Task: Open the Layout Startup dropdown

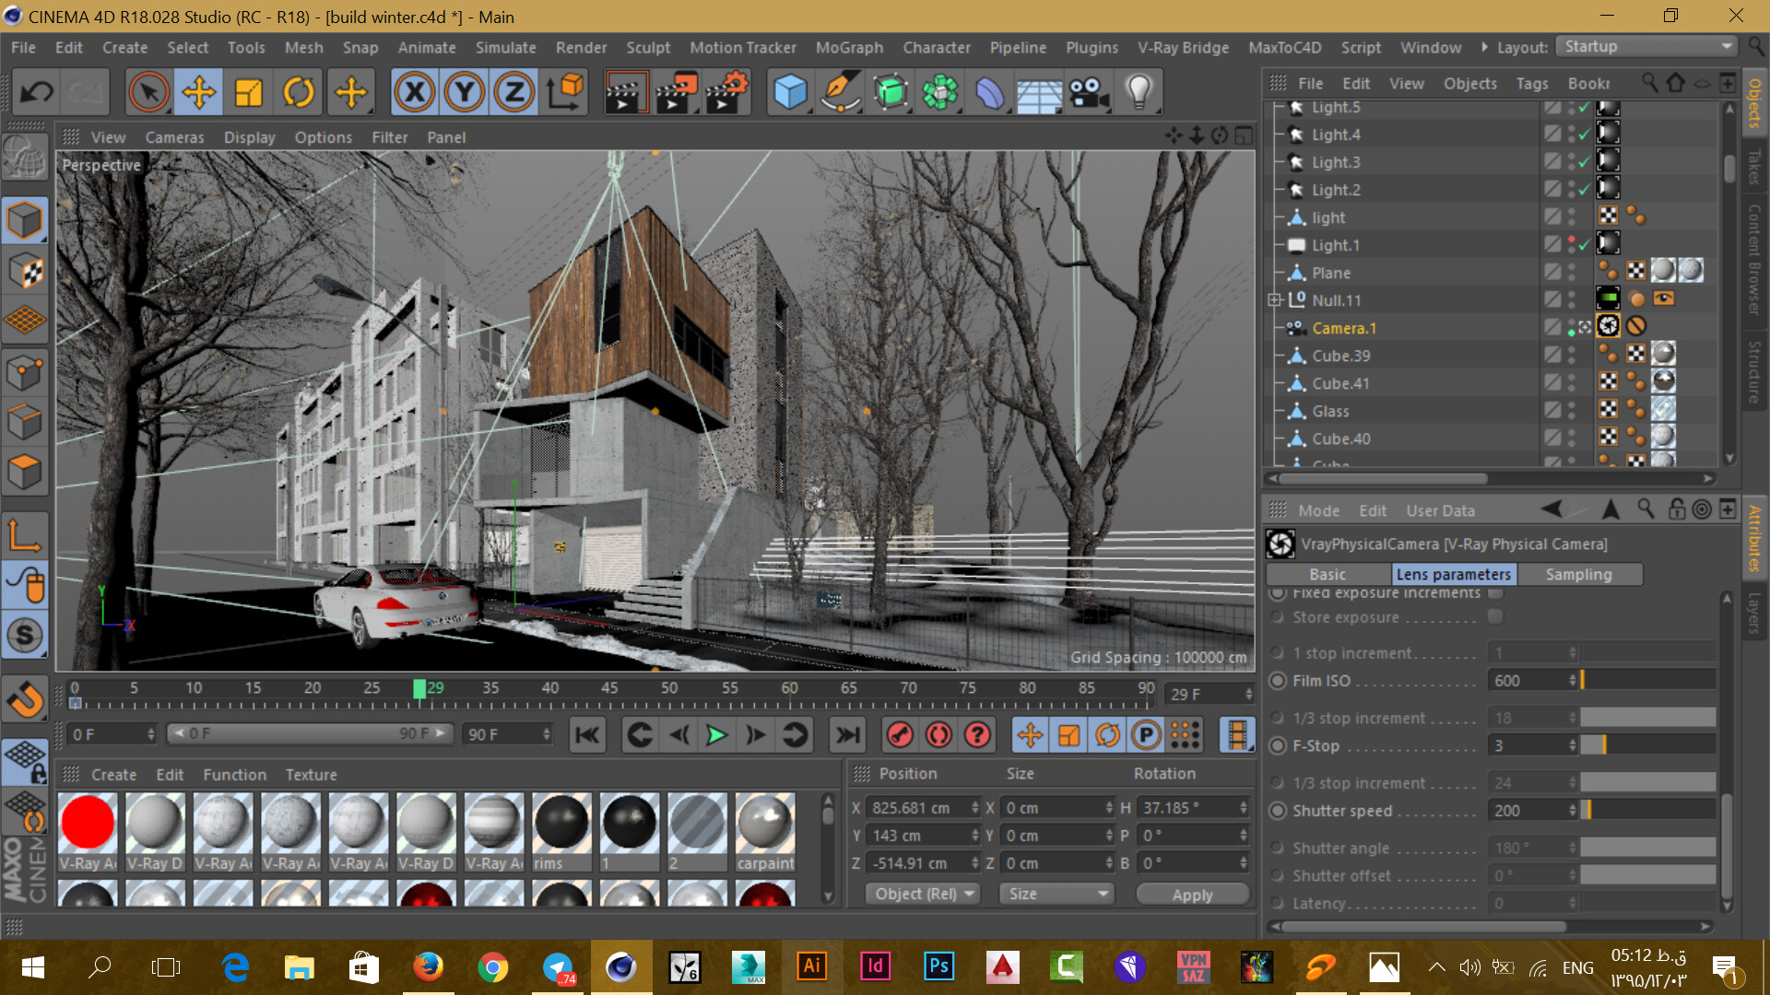Action: [x=1646, y=47]
